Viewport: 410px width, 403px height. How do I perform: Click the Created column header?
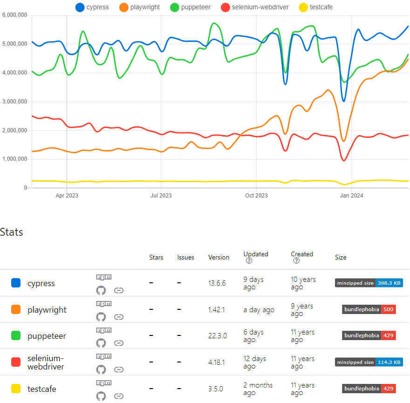(x=302, y=254)
